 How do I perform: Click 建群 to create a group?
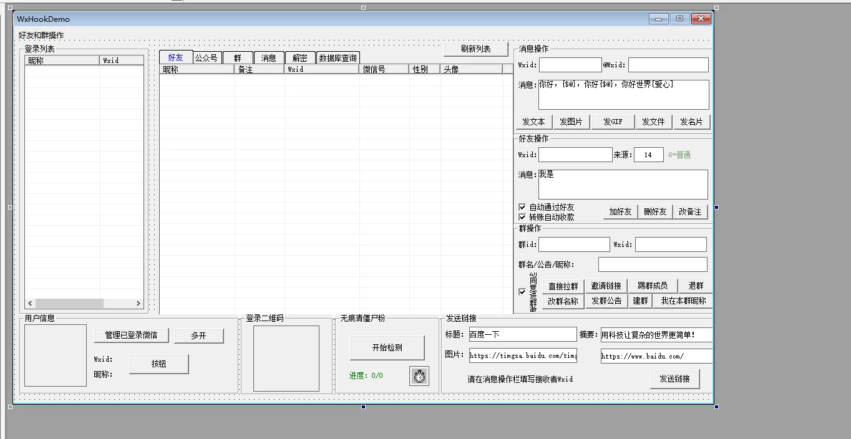coord(640,300)
